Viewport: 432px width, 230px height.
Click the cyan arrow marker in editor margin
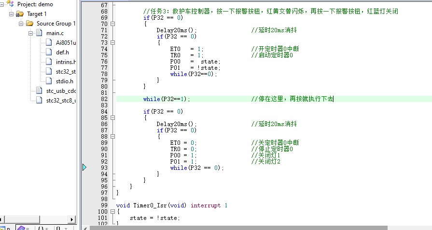(x=84, y=167)
